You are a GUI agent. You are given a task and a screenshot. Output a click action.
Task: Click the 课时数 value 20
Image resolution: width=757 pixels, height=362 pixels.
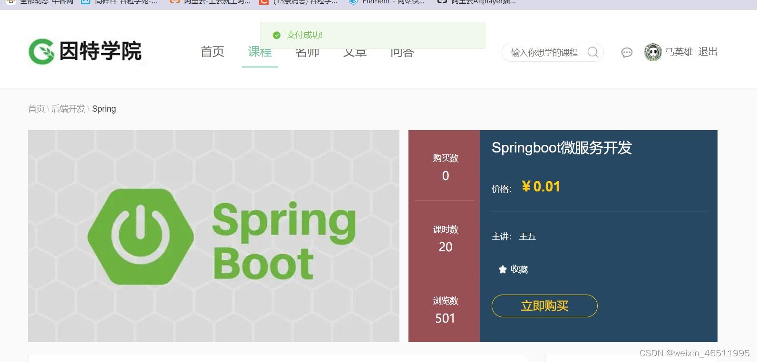point(446,247)
